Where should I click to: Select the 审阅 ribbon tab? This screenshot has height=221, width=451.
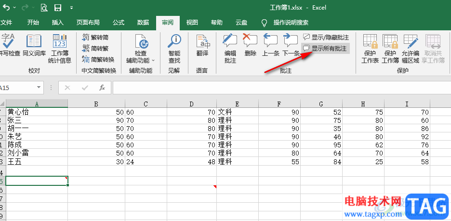click(168, 23)
